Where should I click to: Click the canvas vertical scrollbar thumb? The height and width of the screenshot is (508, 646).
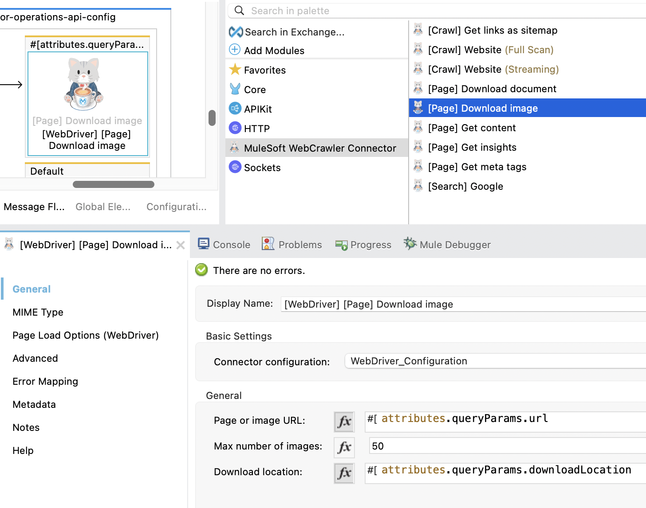click(212, 118)
